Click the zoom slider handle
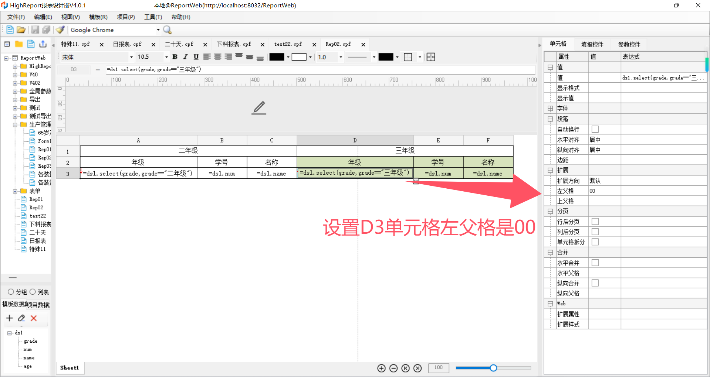This screenshot has height=377, width=710. [x=493, y=368]
